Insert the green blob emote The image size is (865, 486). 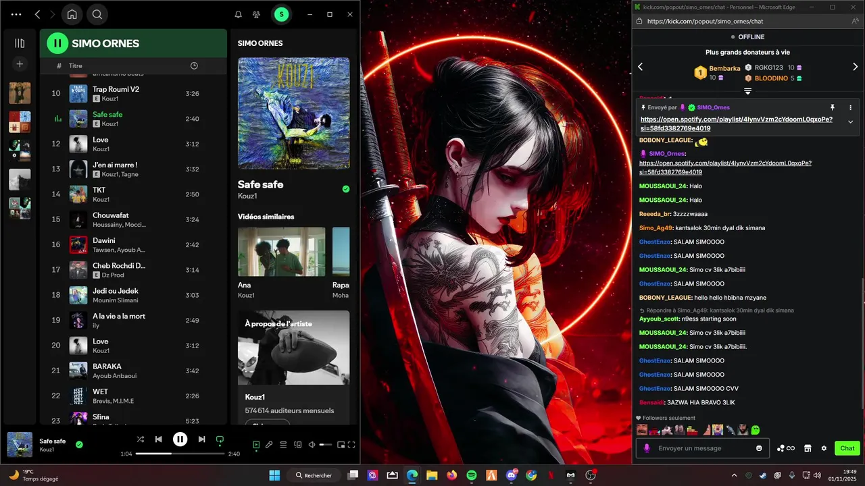tap(756, 430)
